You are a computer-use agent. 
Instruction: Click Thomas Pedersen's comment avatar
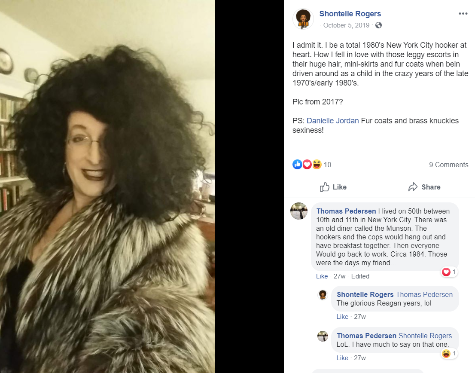[298, 211]
